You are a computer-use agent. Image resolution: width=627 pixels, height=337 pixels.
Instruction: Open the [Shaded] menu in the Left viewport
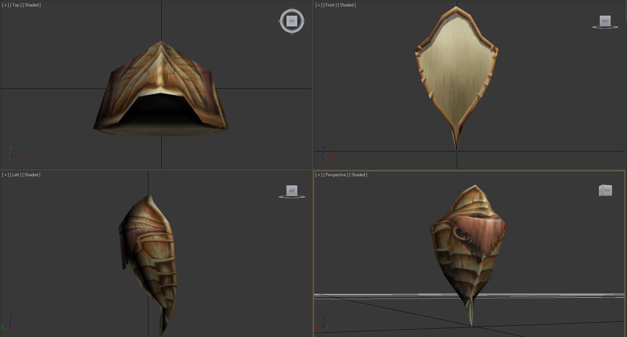31,175
